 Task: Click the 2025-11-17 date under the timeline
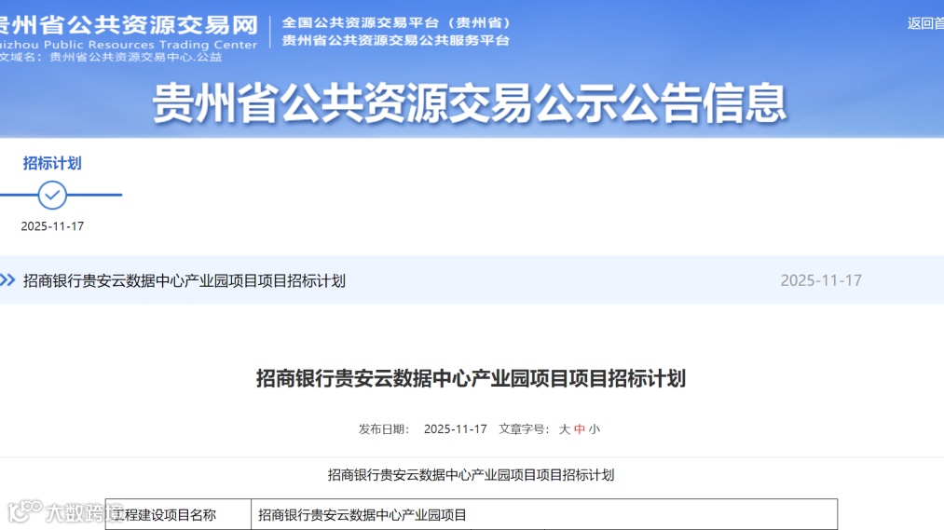tap(52, 226)
